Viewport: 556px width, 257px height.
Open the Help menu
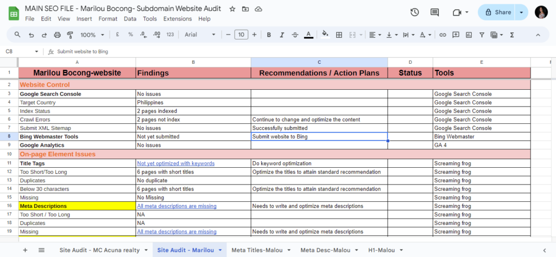tap(204, 19)
